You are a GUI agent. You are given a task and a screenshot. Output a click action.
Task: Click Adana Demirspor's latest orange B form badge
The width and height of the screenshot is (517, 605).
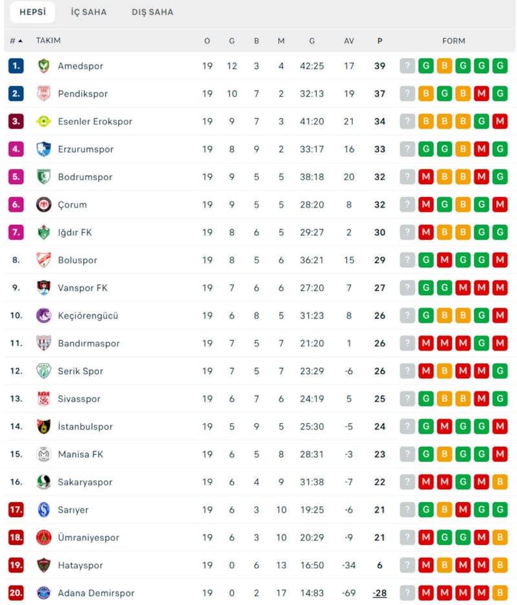[500, 593]
